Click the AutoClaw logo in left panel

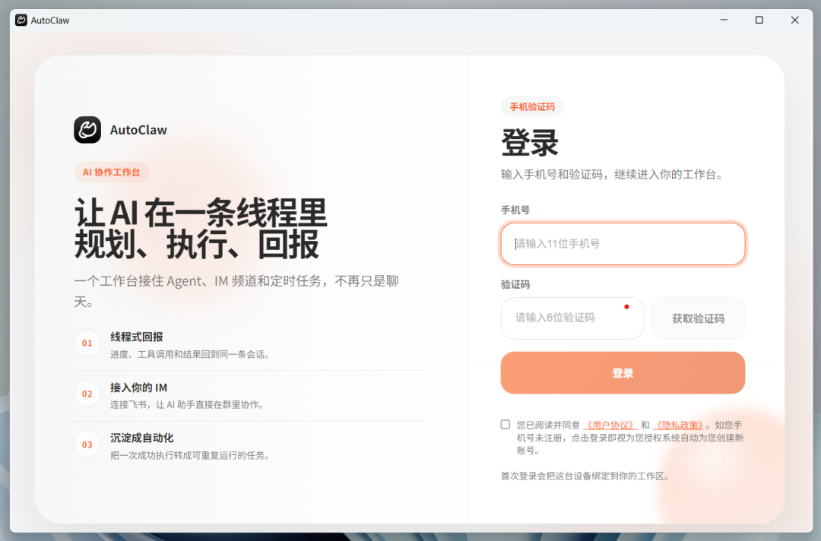(87, 130)
